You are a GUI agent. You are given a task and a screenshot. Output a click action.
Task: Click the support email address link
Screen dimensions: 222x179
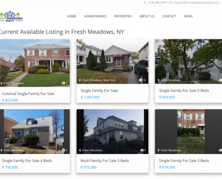click(196, 3)
